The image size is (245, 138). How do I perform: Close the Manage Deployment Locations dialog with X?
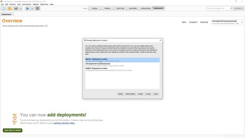(160, 40)
